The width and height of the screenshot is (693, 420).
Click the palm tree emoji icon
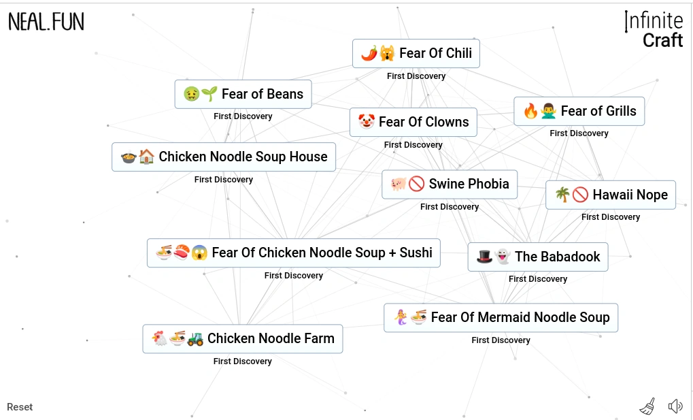[562, 195]
